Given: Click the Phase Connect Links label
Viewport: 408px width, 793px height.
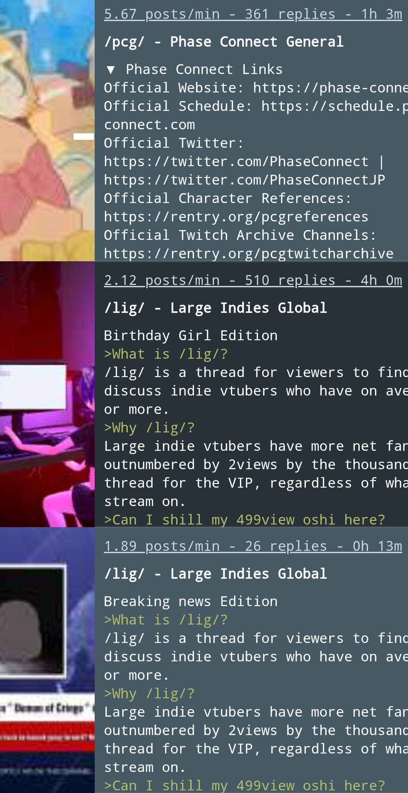Looking at the screenshot, I should point(204,69).
